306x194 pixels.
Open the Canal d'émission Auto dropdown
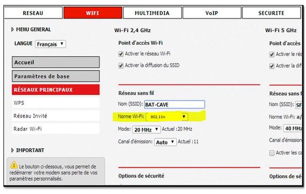tap(165, 142)
